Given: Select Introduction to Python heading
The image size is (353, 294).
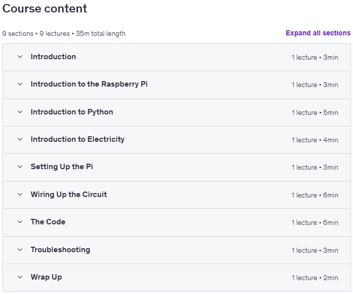Looking at the screenshot, I should (x=72, y=112).
